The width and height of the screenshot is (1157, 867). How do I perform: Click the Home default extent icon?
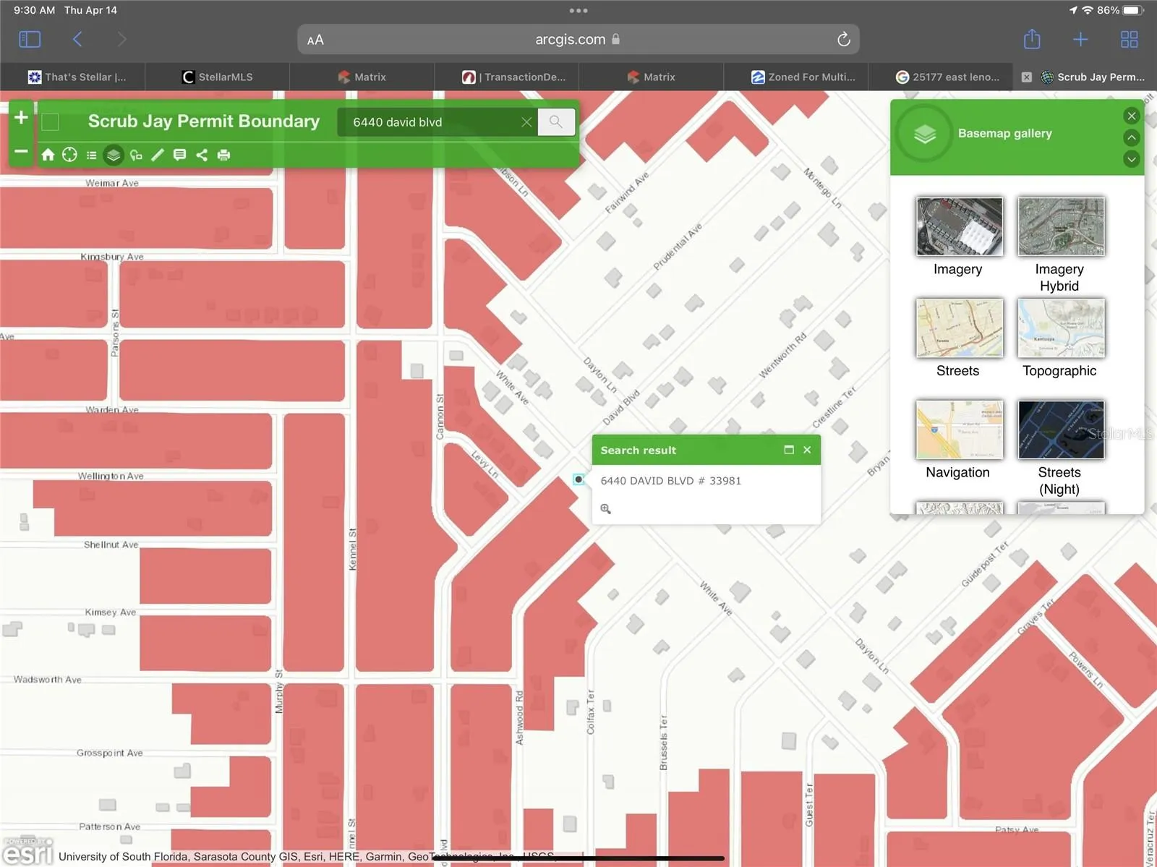click(x=48, y=155)
